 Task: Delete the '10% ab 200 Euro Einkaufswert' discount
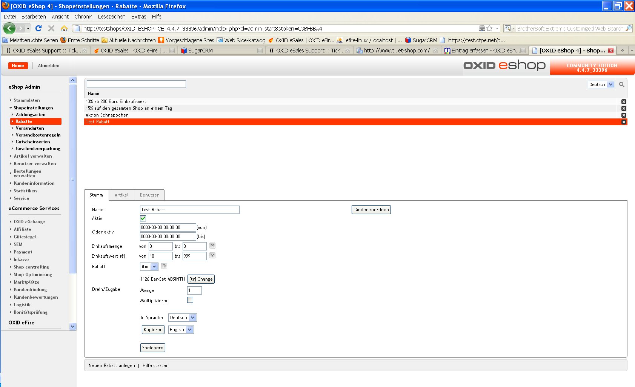coord(624,101)
